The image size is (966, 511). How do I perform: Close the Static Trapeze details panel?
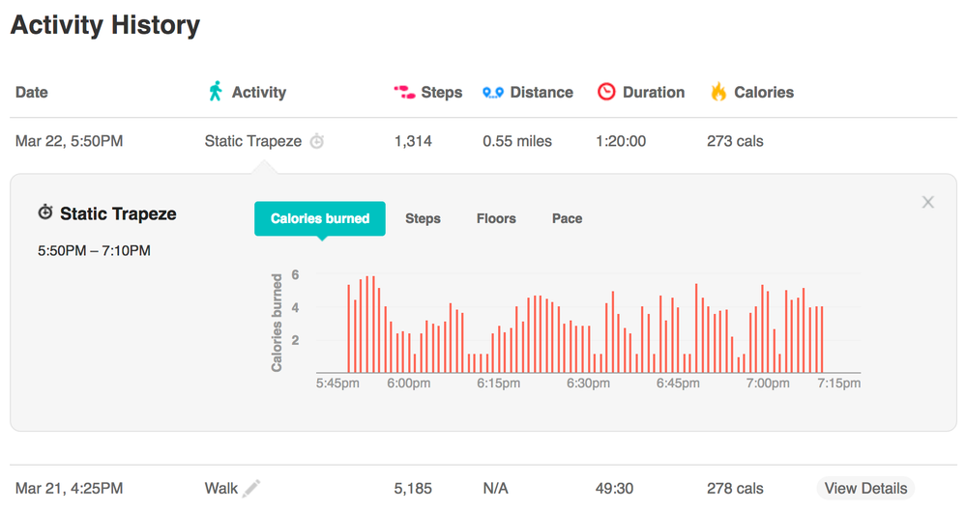[928, 202]
